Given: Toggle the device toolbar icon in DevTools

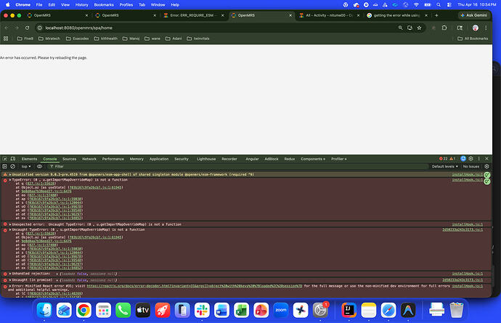Looking at the screenshot, I should pos(13,158).
